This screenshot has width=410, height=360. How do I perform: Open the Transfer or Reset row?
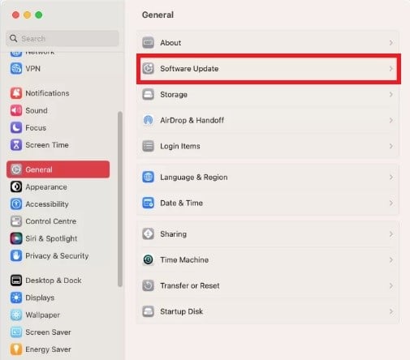pyautogui.click(x=268, y=285)
